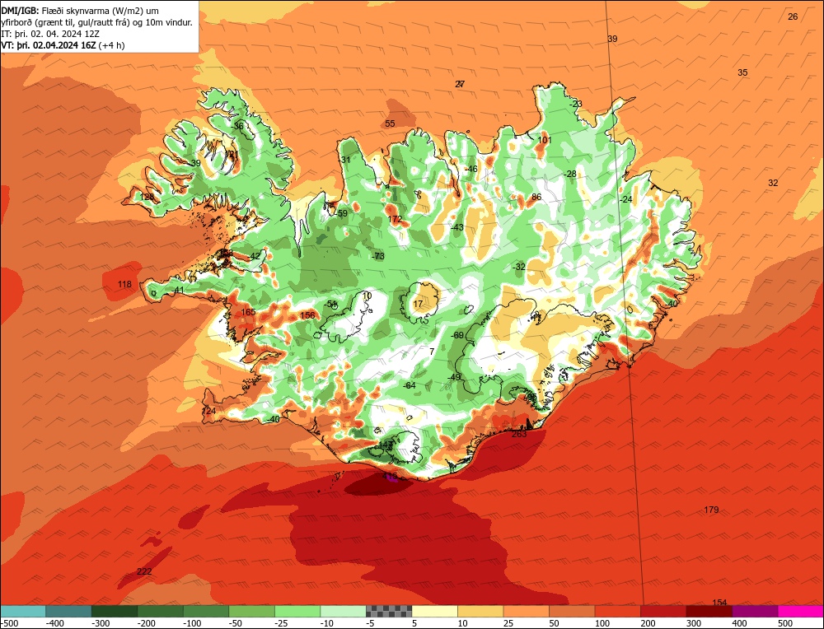This screenshot has width=824, height=629.
Task: Click the legend label -100
Action: tap(193, 623)
